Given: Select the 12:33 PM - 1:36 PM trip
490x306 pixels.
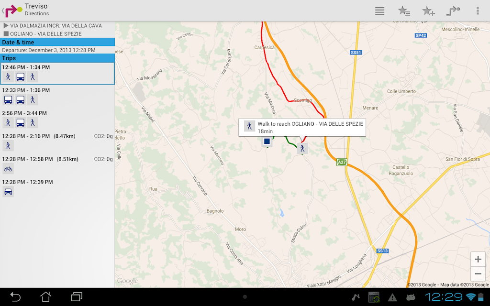Looking at the screenshot, I should [57, 96].
